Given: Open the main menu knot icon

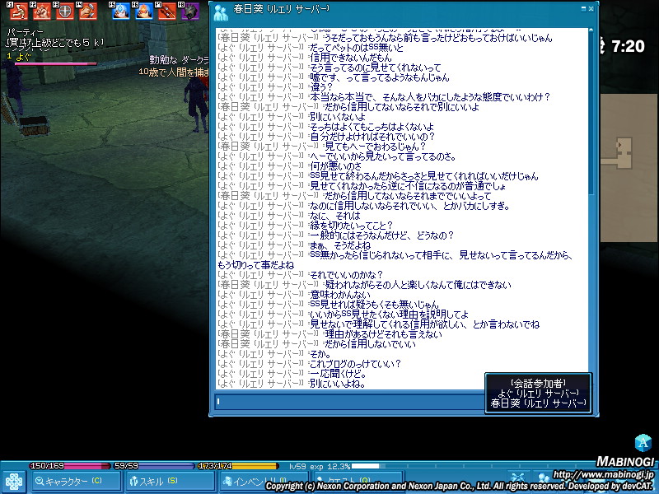Looking at the screenshot, I should click(x=13, y=482).
